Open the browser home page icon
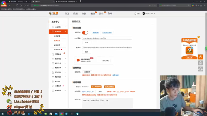 21,5
